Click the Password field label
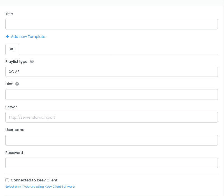Image resolution: width=224 pixels, height=196 pixels. [14, 153]
